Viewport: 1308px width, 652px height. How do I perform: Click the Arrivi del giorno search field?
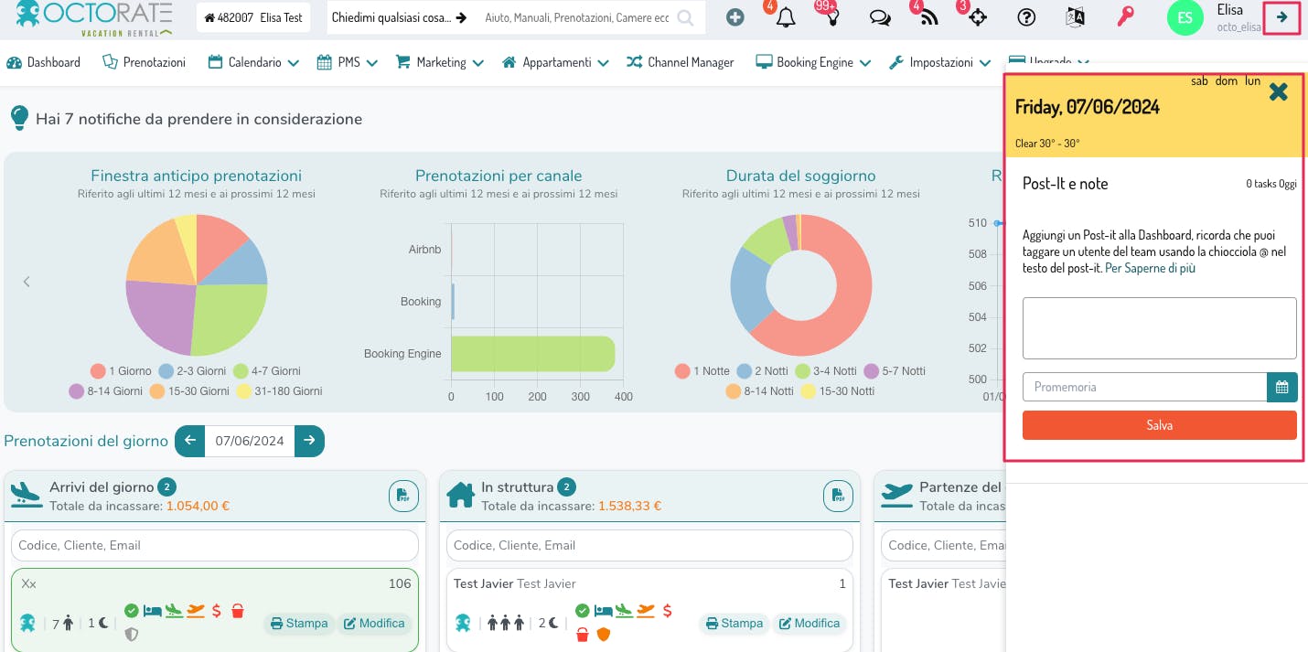click(215, 545)
